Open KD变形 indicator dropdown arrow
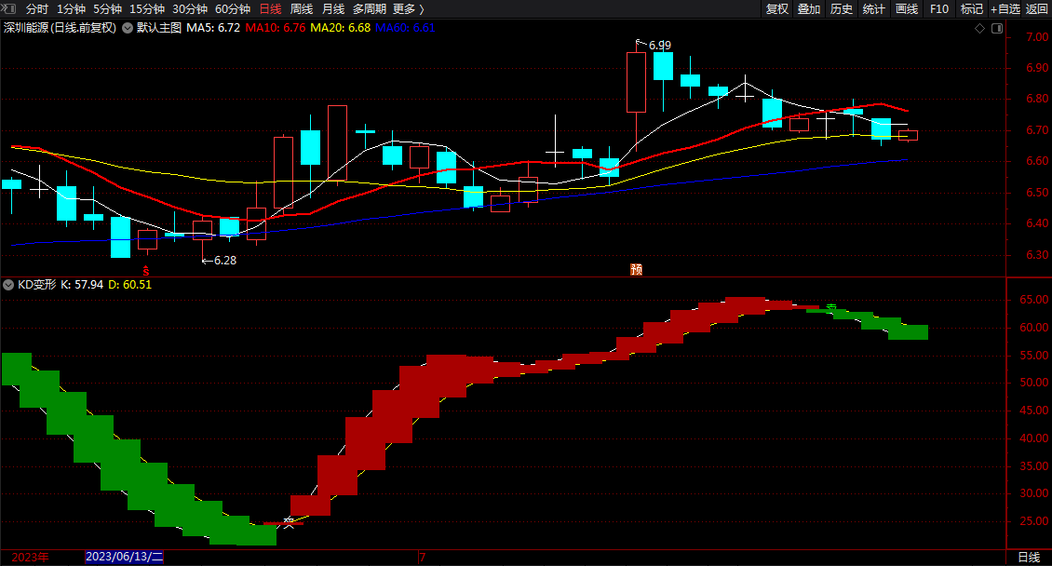The width and height of the screenshot is (1052, 566). (8, 285)
